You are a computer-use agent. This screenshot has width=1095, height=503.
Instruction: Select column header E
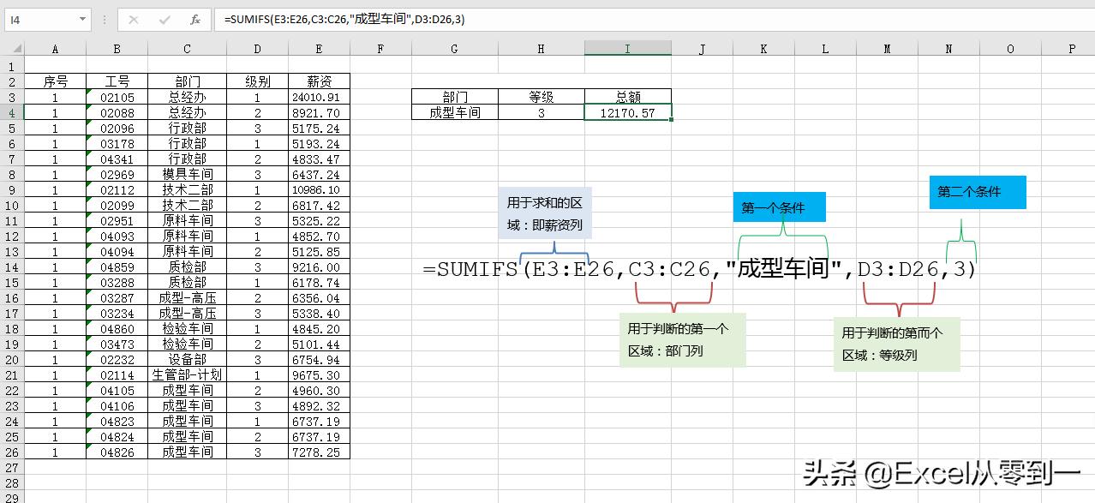tap(318, 49)
